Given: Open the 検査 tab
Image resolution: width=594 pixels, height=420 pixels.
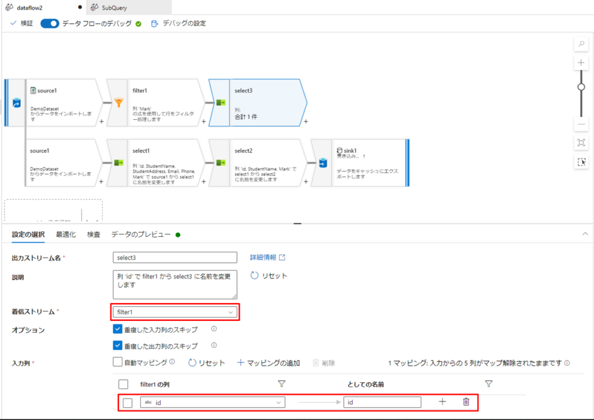Looking at the screenshot, I should pos(93,235).
